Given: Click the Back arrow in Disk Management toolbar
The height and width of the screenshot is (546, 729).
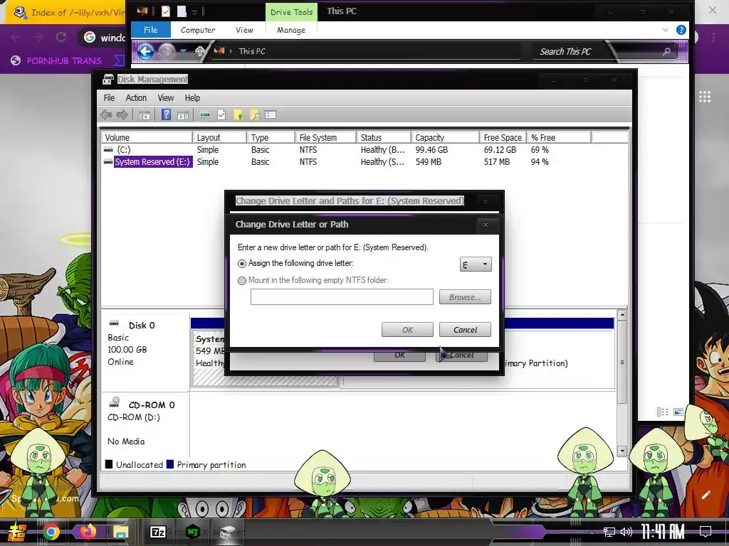Looking at the screenshot, I should coord(106,114).
